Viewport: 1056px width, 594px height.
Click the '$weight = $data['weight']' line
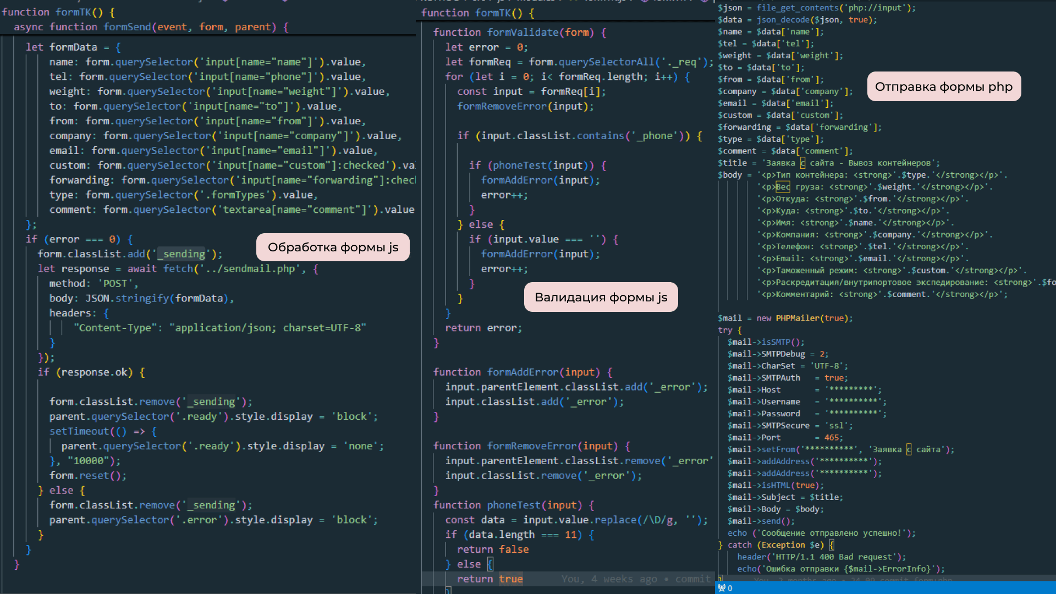(780, 56)
